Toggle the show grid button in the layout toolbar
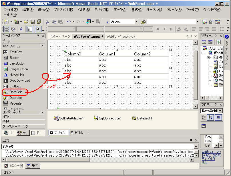Image resolution: width=231 pixels, height=176 pixels. tap(30, 29)
